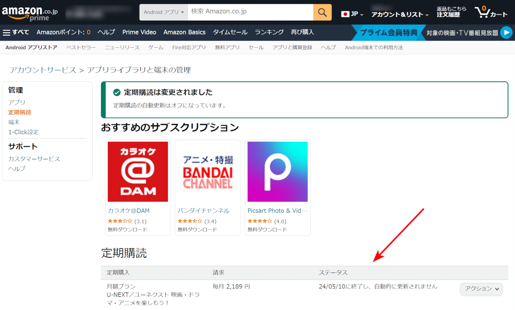Open アプリと購買登録 tab
The height and width of the screenshot is (310, 515).
coord(292,47)
